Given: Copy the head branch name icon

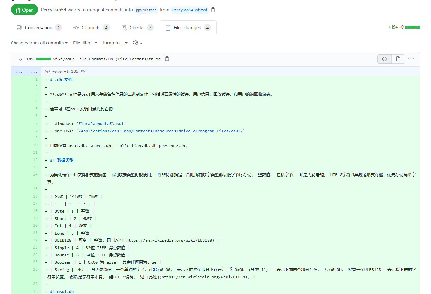Looking at the screenshot, I should click(x=213, y=10).
